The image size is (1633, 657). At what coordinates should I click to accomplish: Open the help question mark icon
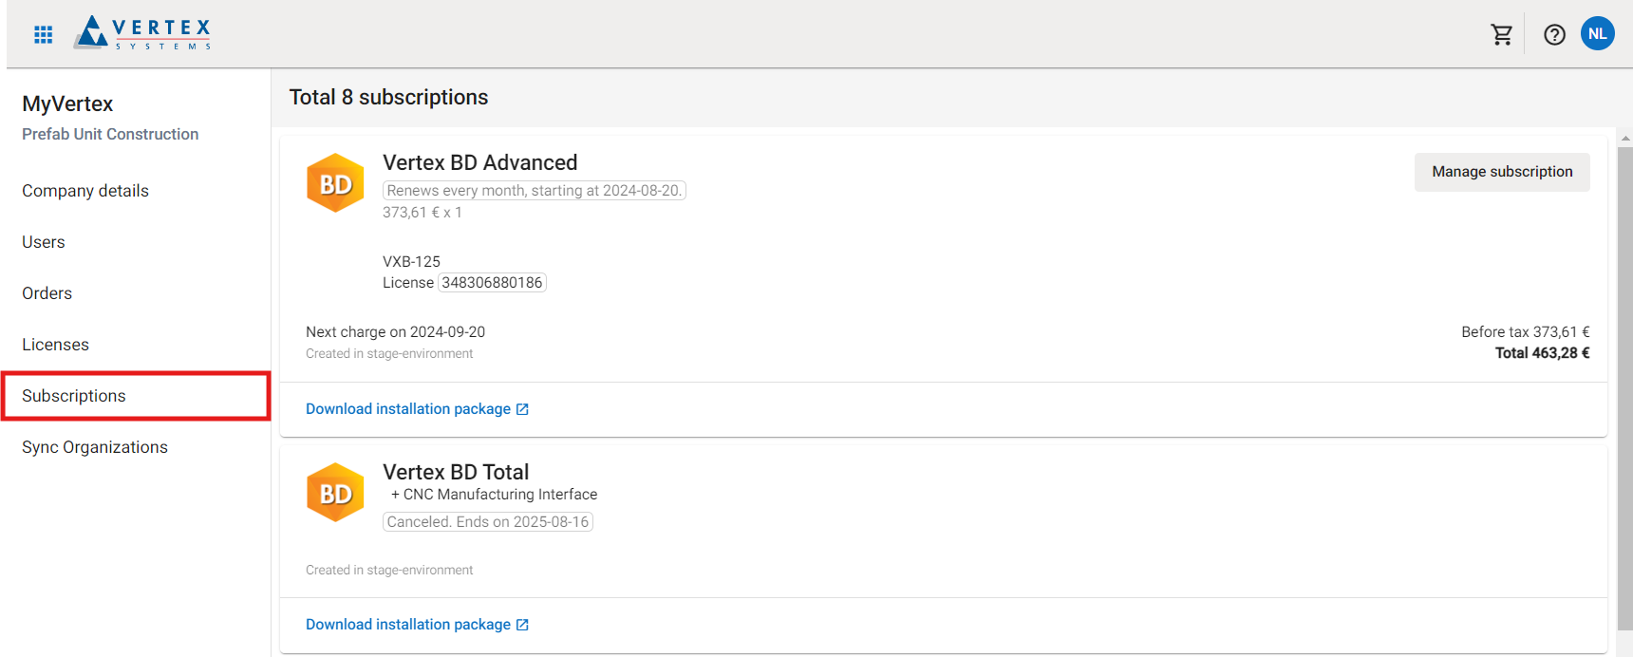pyautogui.click(x=1554, y=35)
